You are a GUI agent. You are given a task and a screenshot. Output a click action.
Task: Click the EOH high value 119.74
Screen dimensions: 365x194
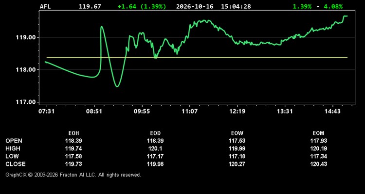pos(73,148)
